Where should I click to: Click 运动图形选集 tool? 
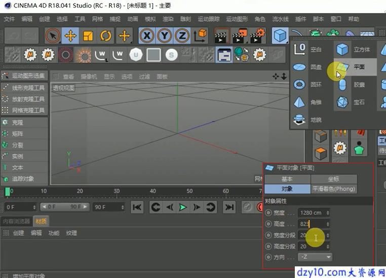[24, 76]
